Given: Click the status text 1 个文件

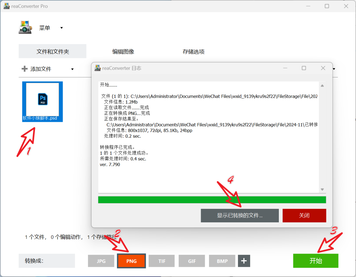Looking at the screenshot, I should [x=35, y=237].
